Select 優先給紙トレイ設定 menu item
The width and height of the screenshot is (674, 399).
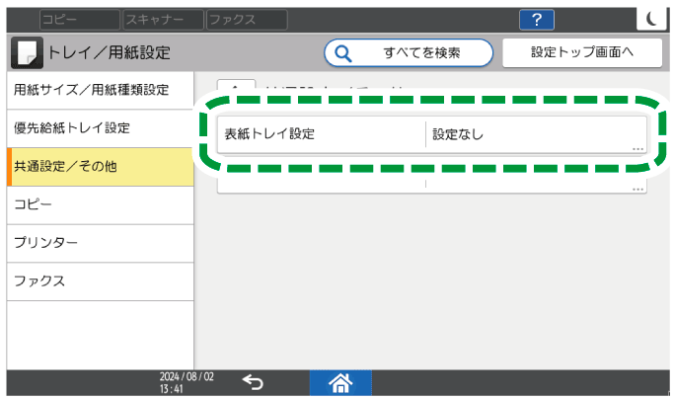100,128
